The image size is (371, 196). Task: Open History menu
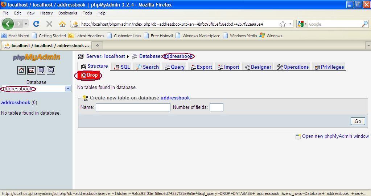[46, 13]
